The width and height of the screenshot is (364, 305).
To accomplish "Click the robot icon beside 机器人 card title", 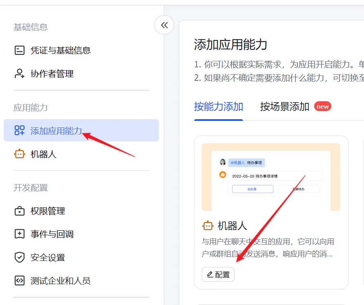I will (208, 226).
